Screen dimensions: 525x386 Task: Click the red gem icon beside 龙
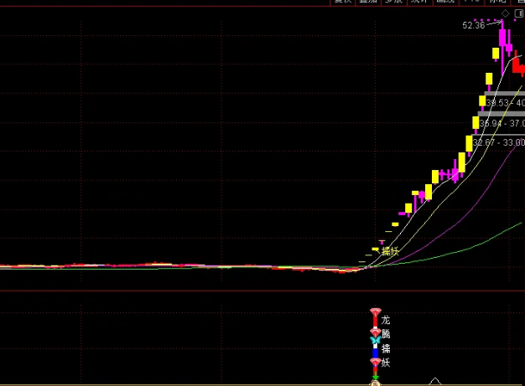pyautogui.click(x=375, y=313)
